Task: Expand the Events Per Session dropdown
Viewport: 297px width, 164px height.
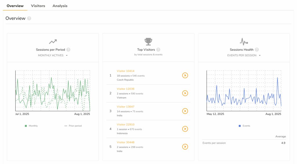Action: point(244,55)
